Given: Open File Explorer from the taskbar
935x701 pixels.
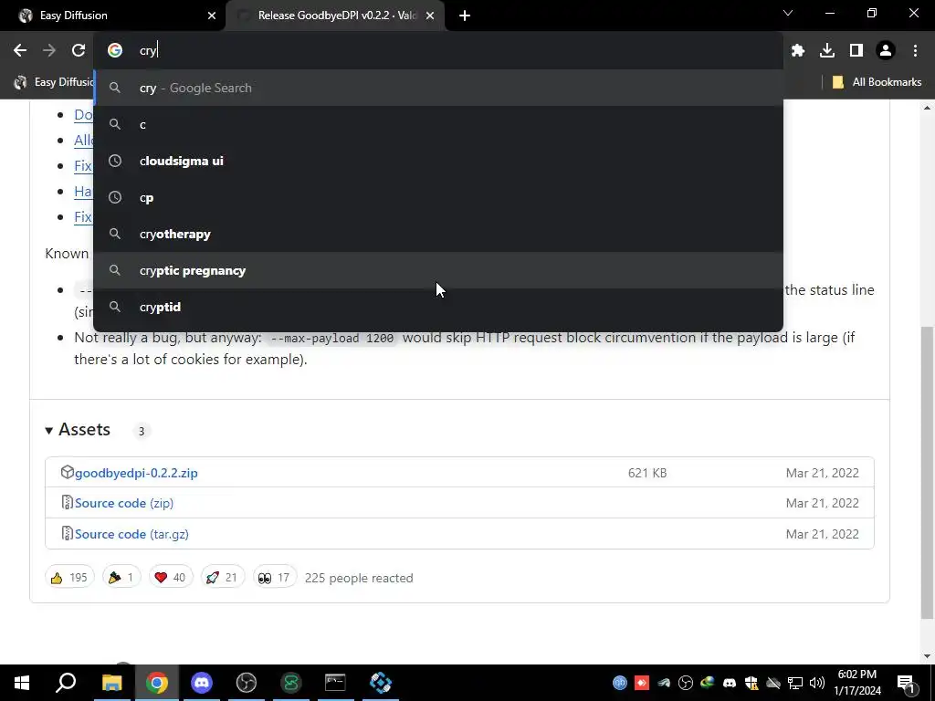Looking at the screenshot, I should 111,683.
